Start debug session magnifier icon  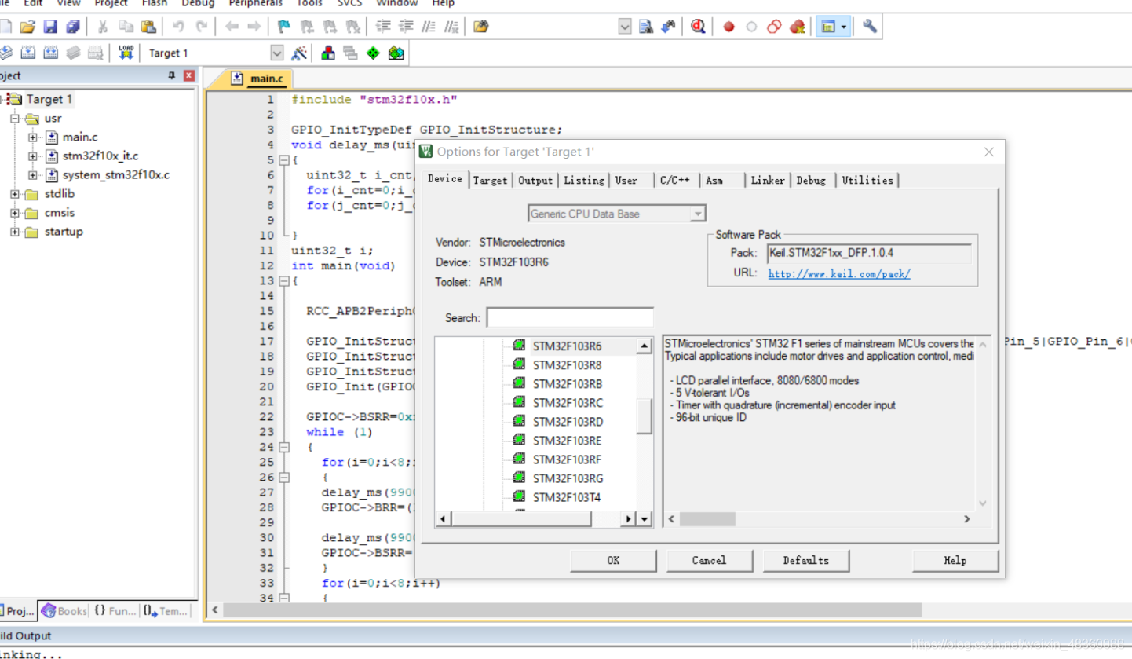click(698, 27)
